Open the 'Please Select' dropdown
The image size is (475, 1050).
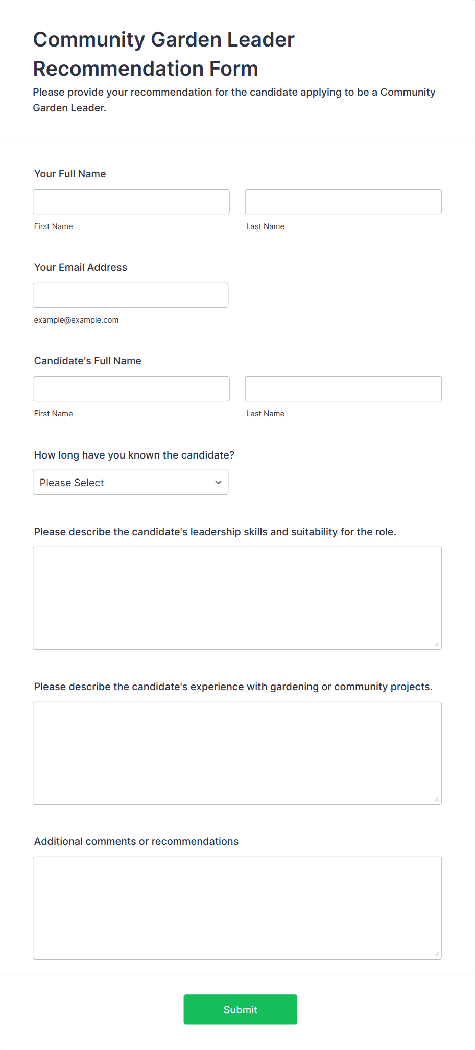point(130,483)
